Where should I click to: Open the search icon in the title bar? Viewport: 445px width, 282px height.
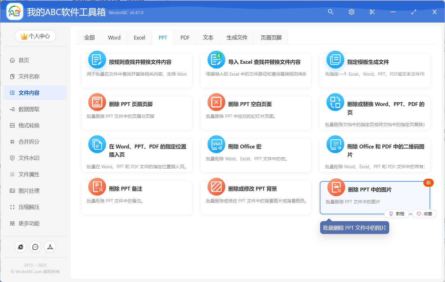[x=330, y=12]
